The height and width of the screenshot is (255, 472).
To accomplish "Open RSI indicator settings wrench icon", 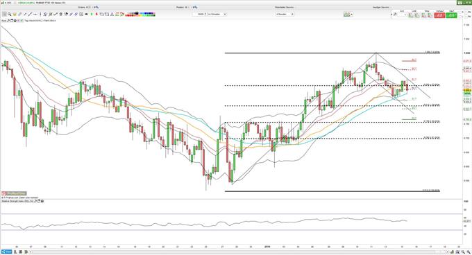I will point(35,201).
